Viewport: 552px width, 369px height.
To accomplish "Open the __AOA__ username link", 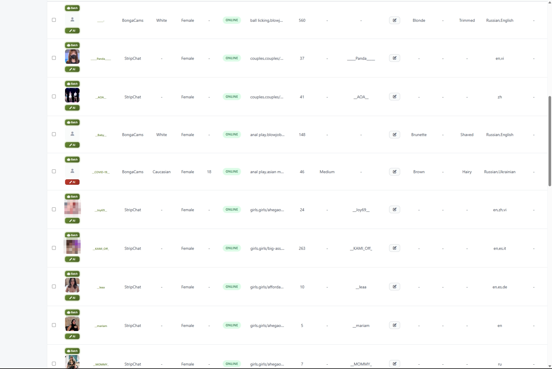I will [101, 97].
